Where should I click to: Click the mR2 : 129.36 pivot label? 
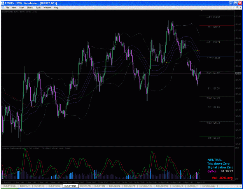pyautogui.click(x=213, y=17)
